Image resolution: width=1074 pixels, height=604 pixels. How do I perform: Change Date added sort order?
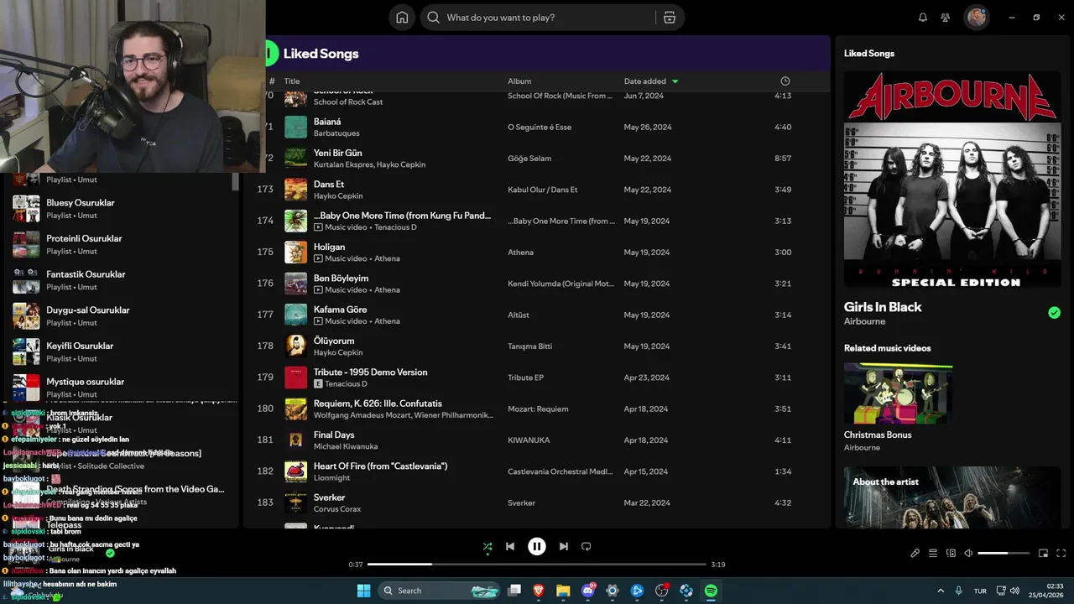[651, 81]
